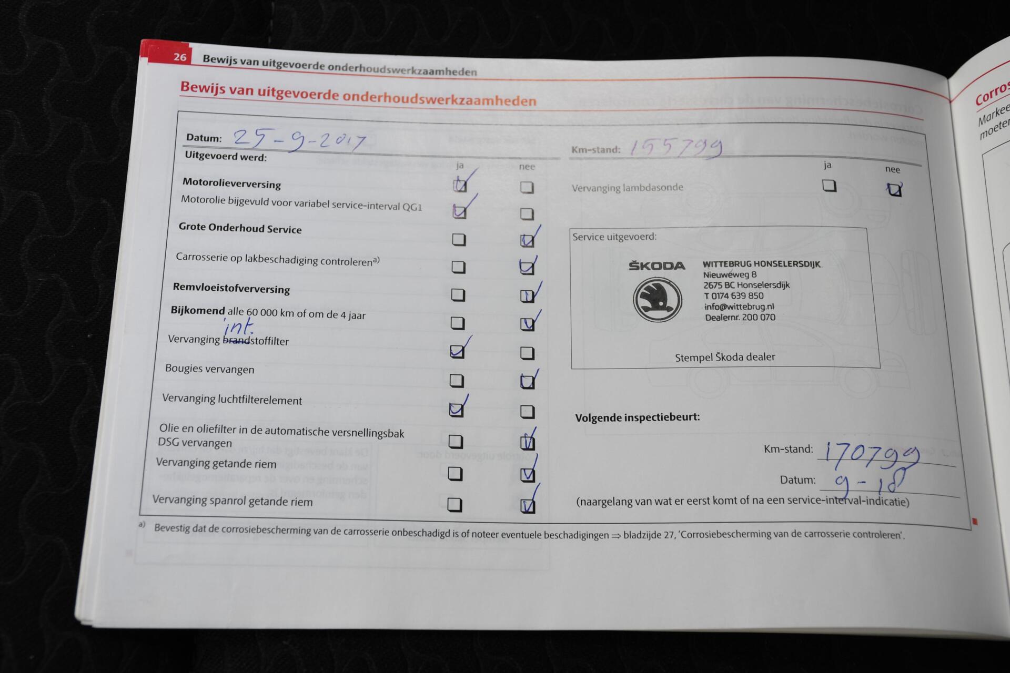This screenshot has width=1010, height=673.
Task: Click the 'Uitgevoerd werd:' label
Action: click(226, 156)
